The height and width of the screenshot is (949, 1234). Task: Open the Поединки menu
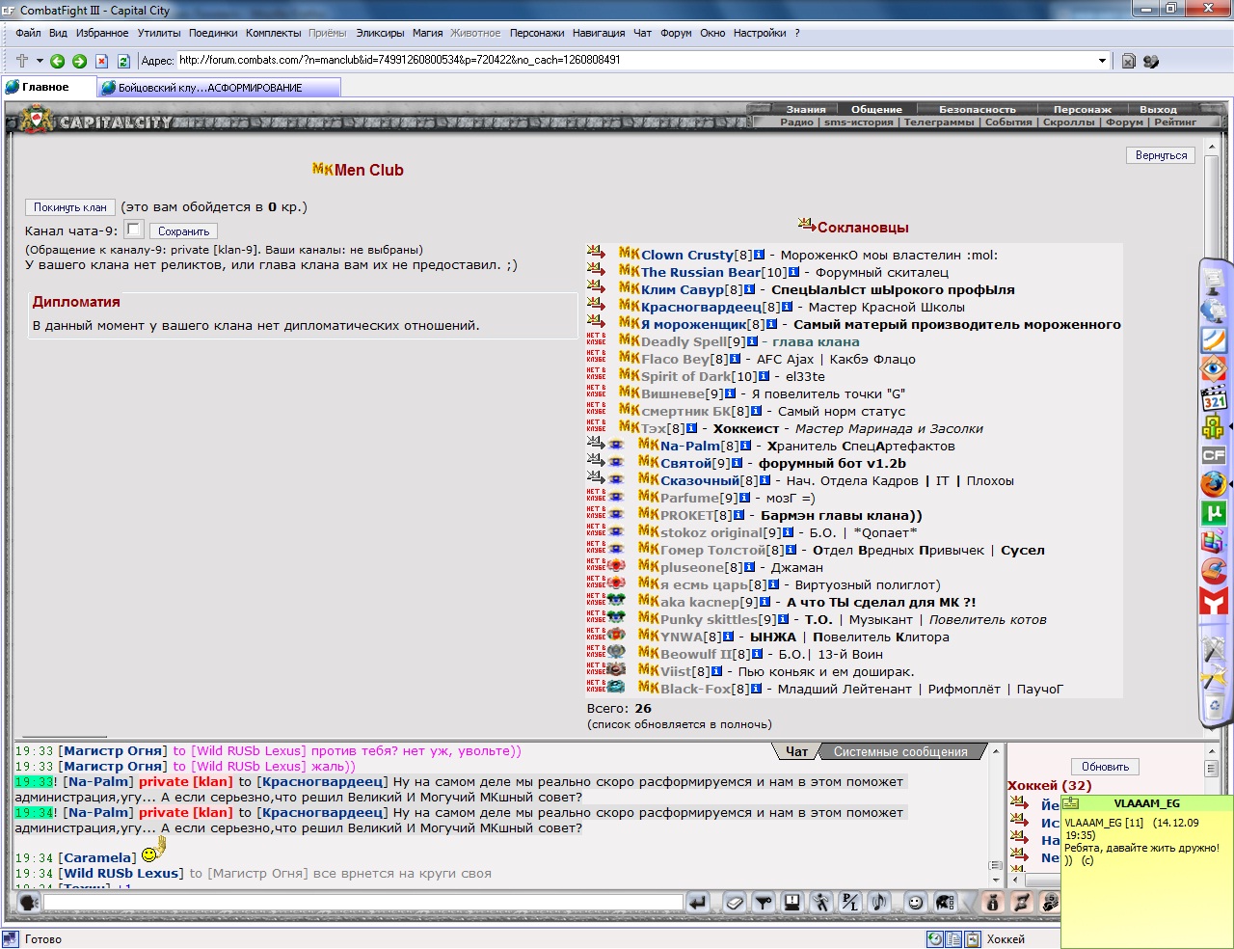click(x=213, y=33)
